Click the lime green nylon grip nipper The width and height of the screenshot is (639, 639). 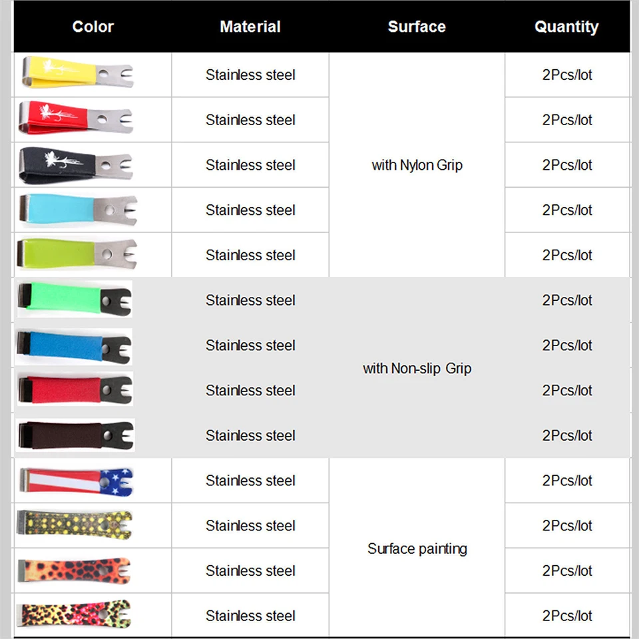(x=77, y=254)
